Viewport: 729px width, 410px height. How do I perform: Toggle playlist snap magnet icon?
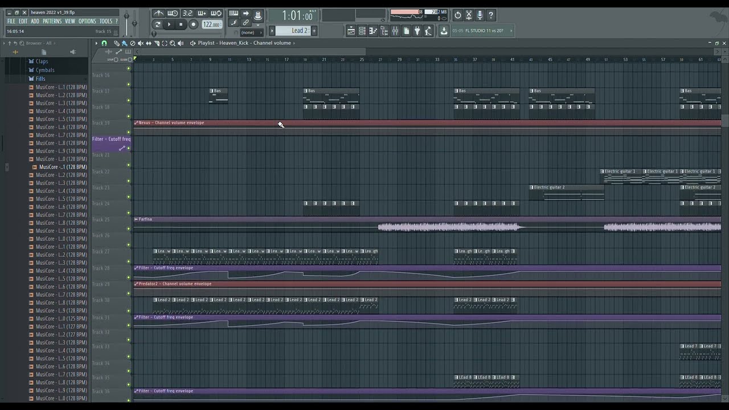click(104, 43)
